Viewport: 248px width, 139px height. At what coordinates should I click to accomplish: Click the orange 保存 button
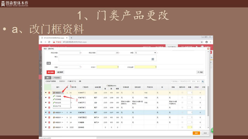196,133
